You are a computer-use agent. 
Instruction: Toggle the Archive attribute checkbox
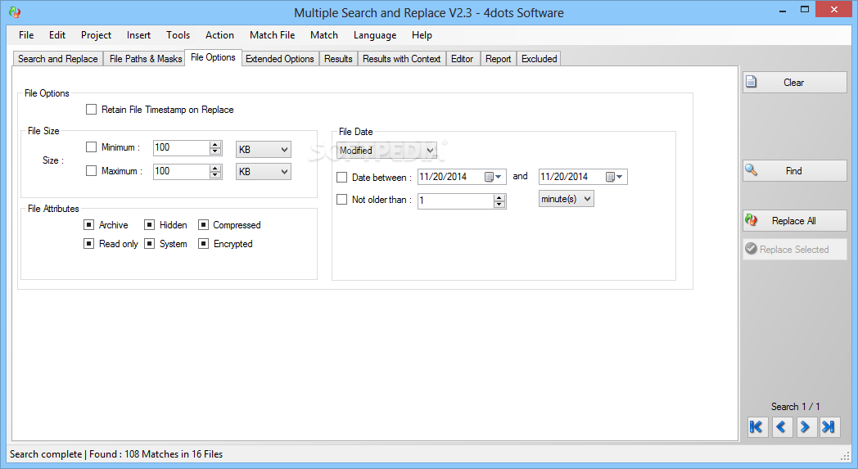tap(88, 224)
